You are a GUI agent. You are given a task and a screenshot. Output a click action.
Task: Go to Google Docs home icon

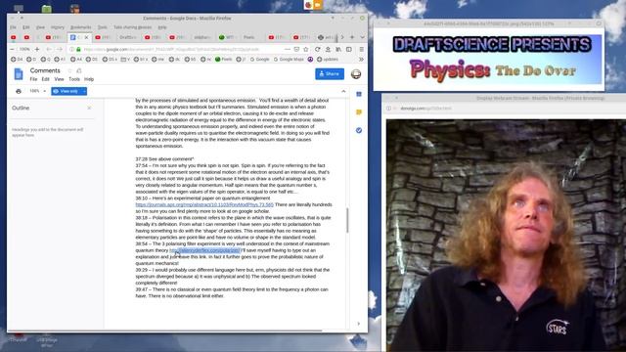point(19,74)
